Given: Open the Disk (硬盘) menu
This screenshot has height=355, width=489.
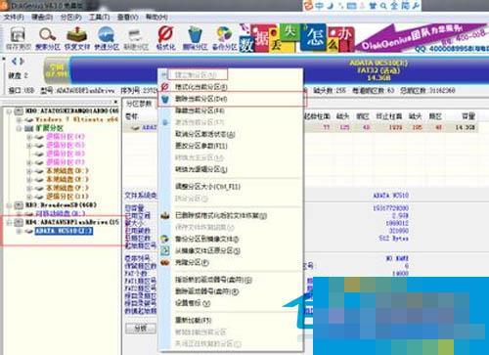Looking at the screenshot, I should (42, 17).
